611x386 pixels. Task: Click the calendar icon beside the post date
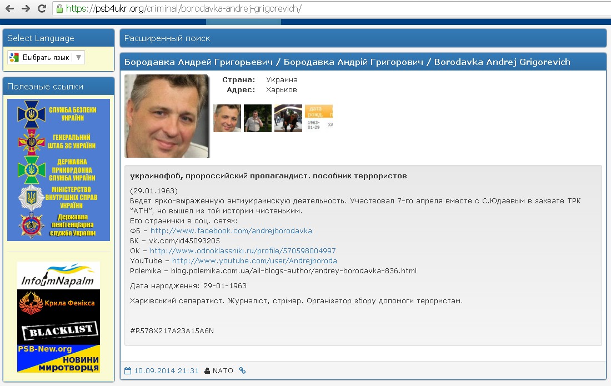point(128,370)
